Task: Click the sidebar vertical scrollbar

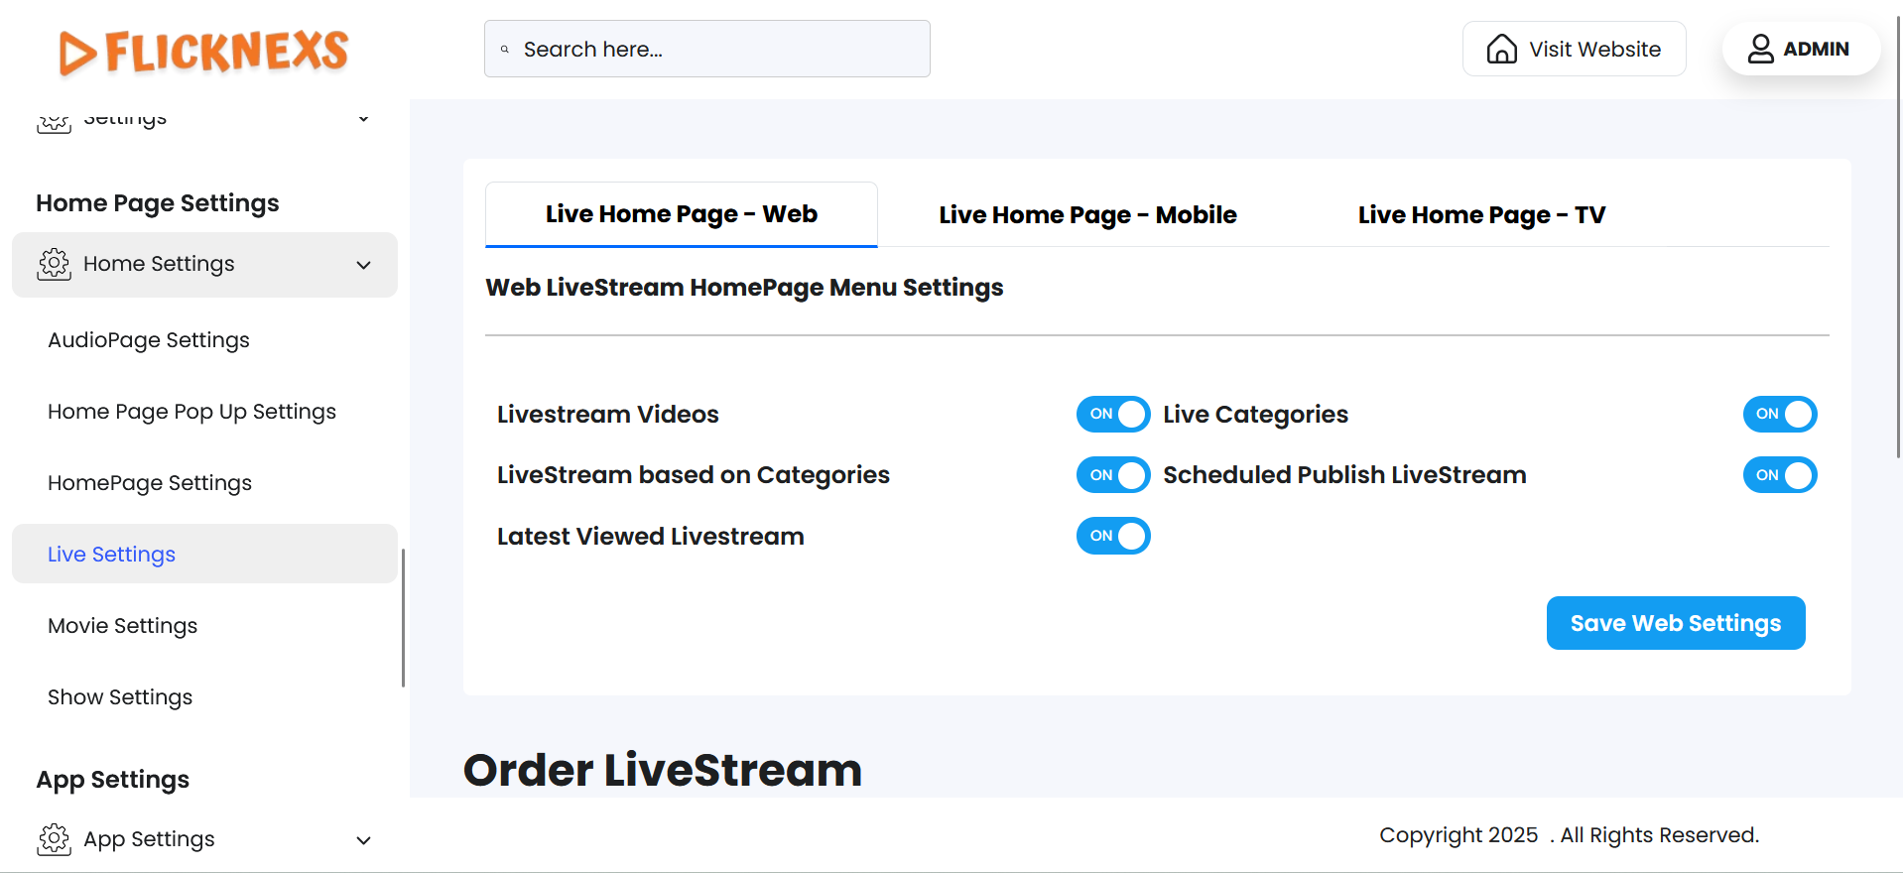Action: pyautogui.click(x=403, y=615)
